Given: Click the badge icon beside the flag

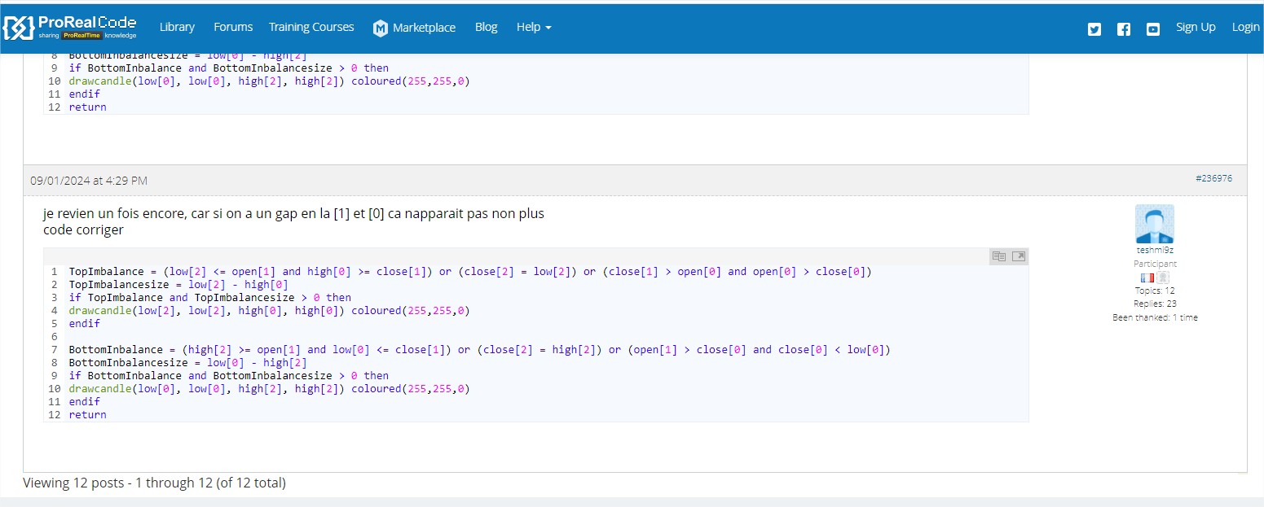Looking at the screenshot, I should [x=1163, y=278].
